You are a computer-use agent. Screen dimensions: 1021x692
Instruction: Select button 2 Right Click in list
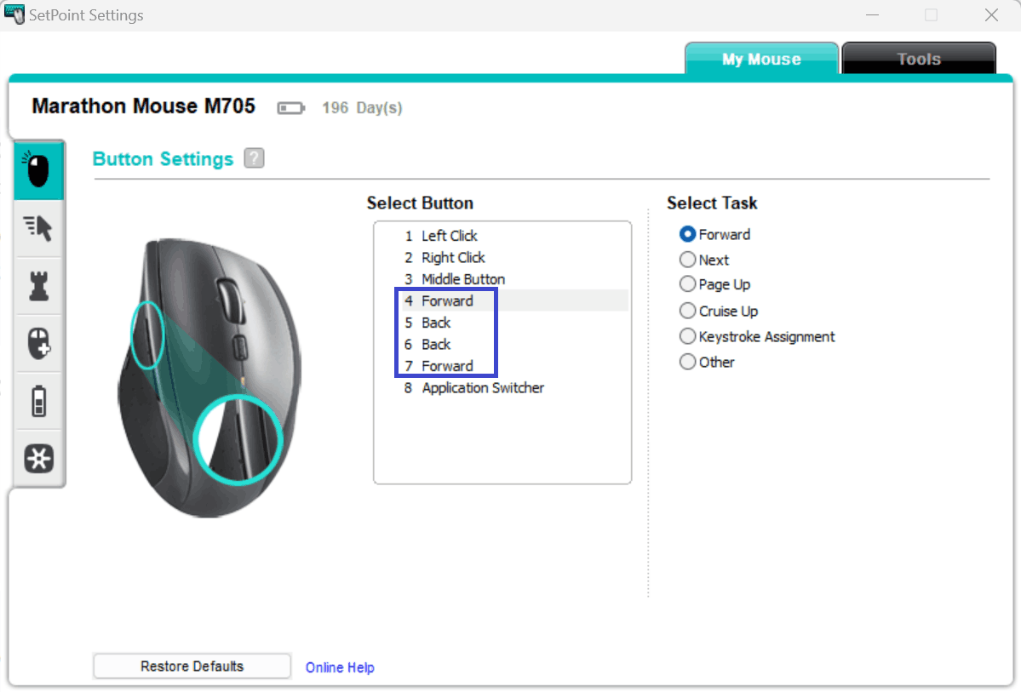pyautogui.click(x=502, y=257)
